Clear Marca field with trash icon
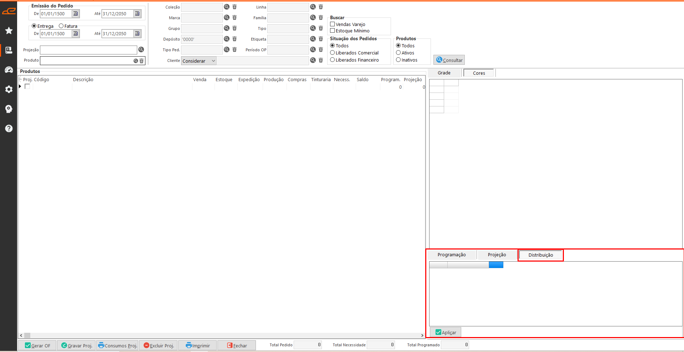684x352 pixels. tap(235, 18)
